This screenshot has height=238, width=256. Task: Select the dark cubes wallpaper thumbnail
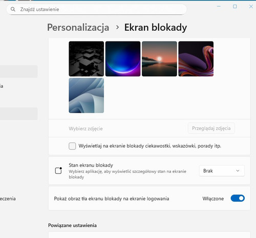(87, 58)
